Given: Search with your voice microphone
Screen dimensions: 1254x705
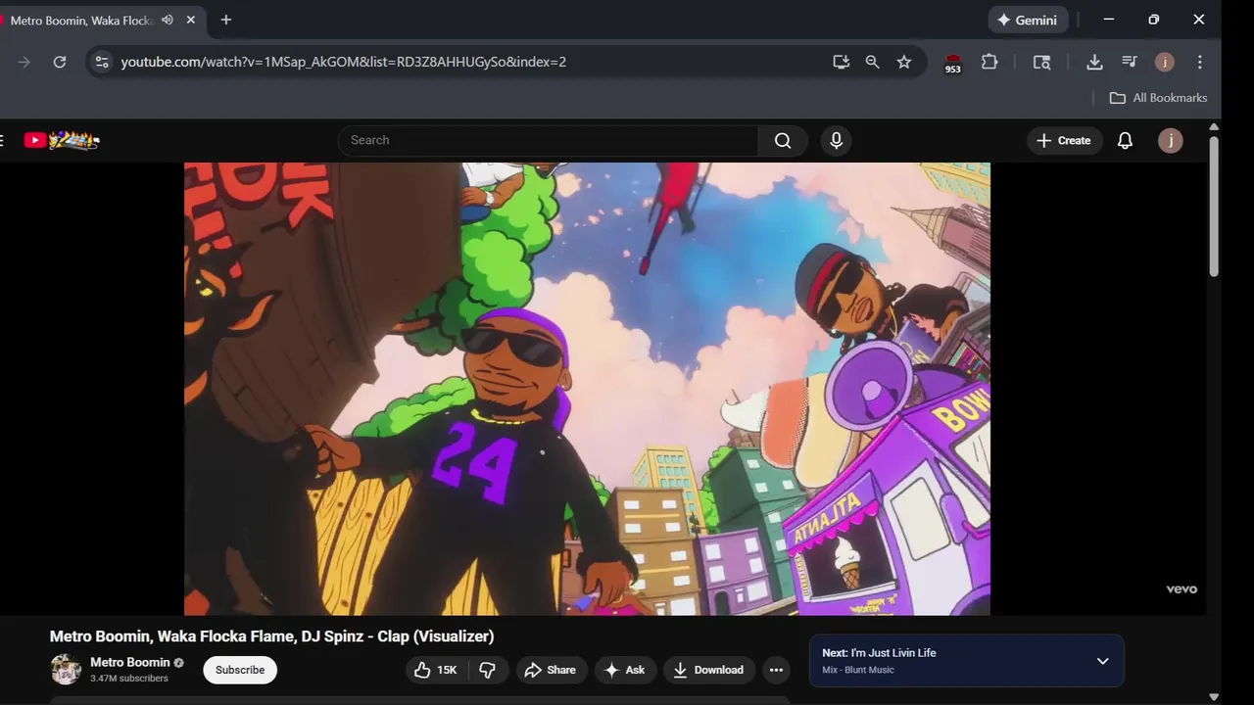Looking at the screenshot, I should click(x=836, y=140).
